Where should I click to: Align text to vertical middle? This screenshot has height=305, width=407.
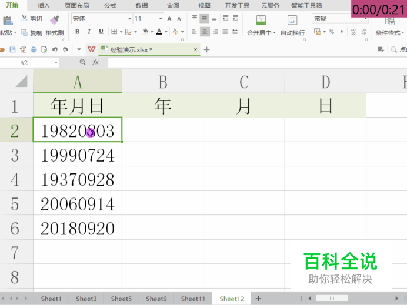click(x=205, y=18)
